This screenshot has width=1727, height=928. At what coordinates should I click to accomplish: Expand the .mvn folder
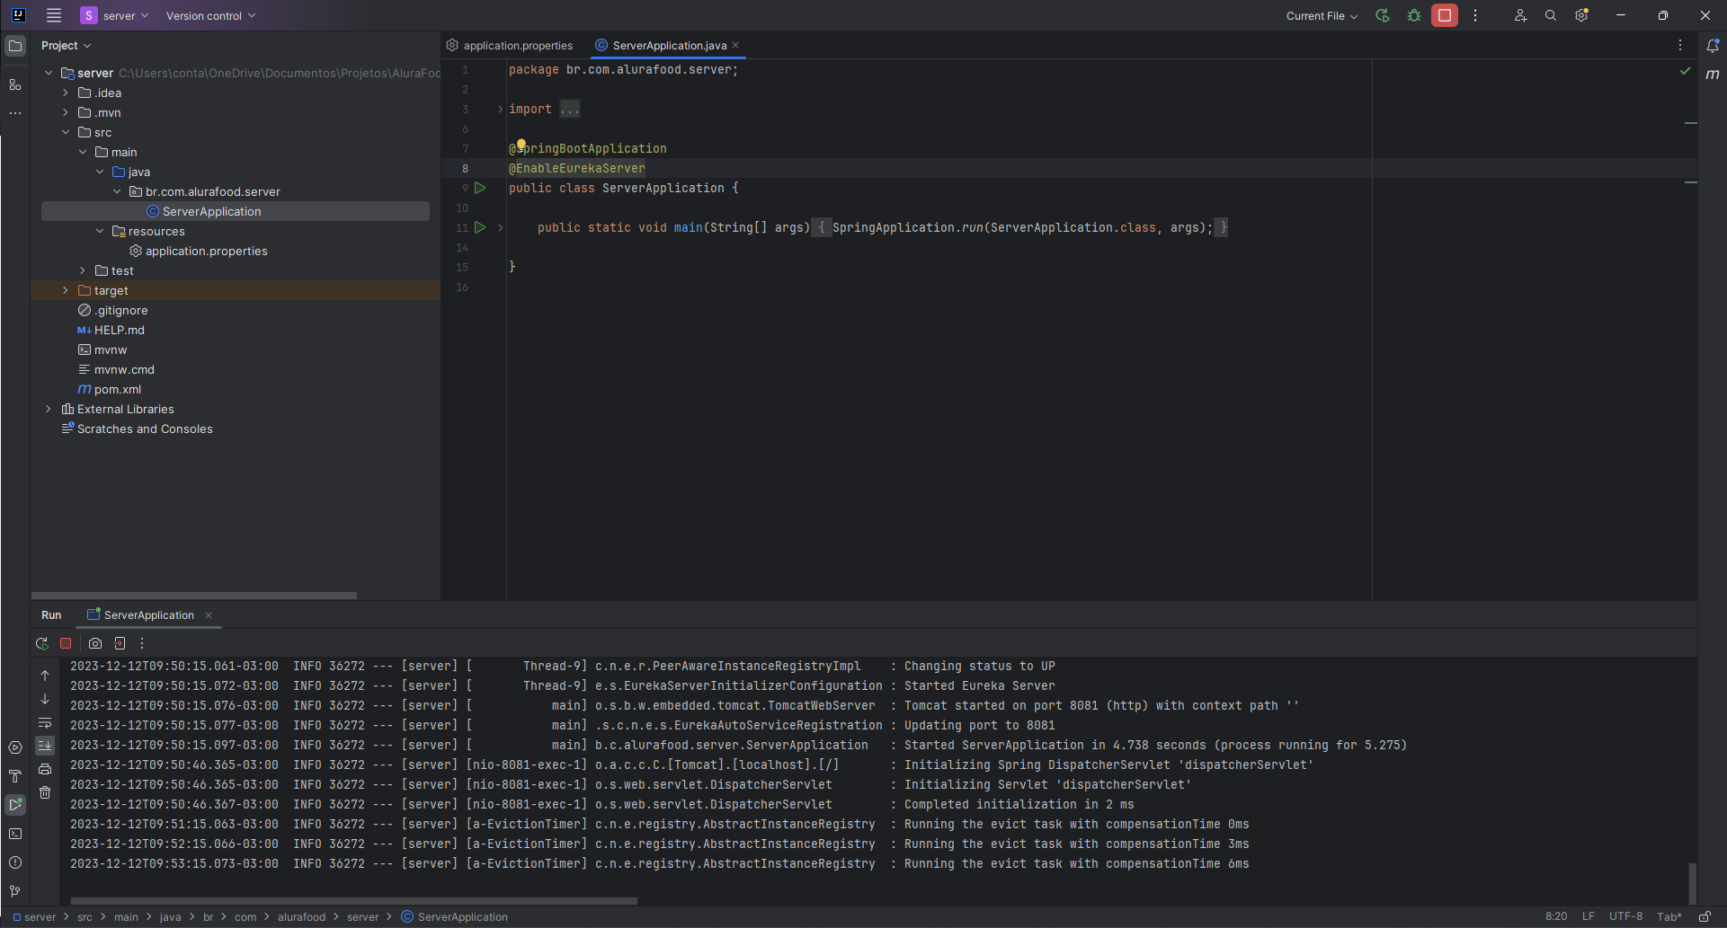[x=66, y=112]
